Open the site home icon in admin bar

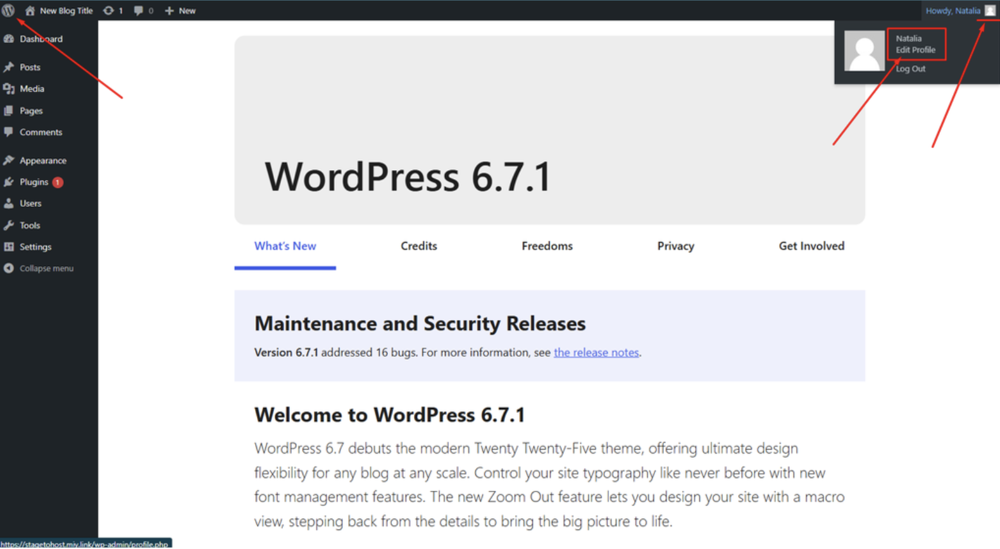pyautogui.click(x=30, y=11)
